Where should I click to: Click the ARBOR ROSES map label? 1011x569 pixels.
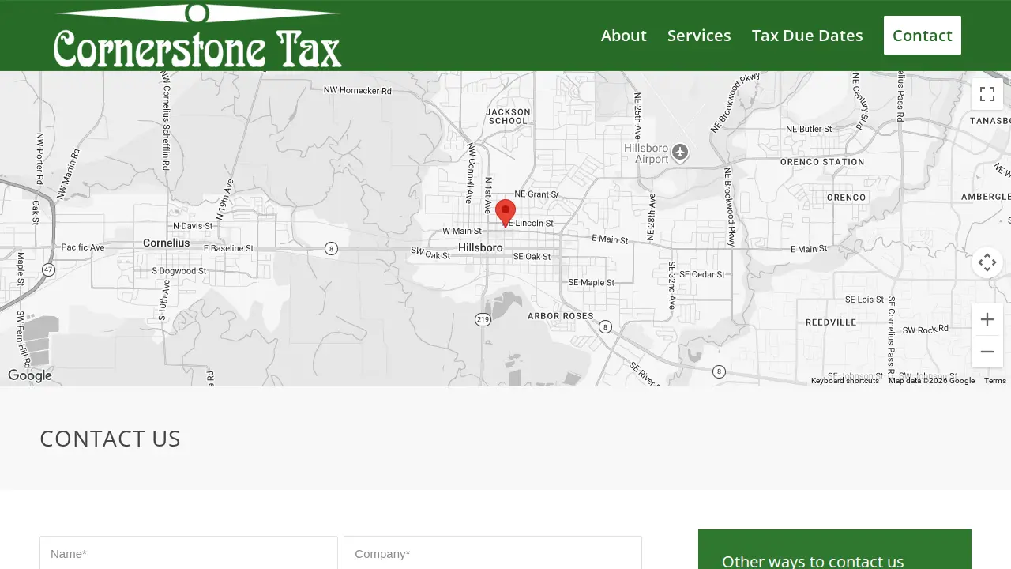[x=561, y=316]
